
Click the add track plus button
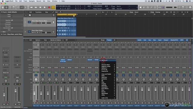click(x=26, y=15)
